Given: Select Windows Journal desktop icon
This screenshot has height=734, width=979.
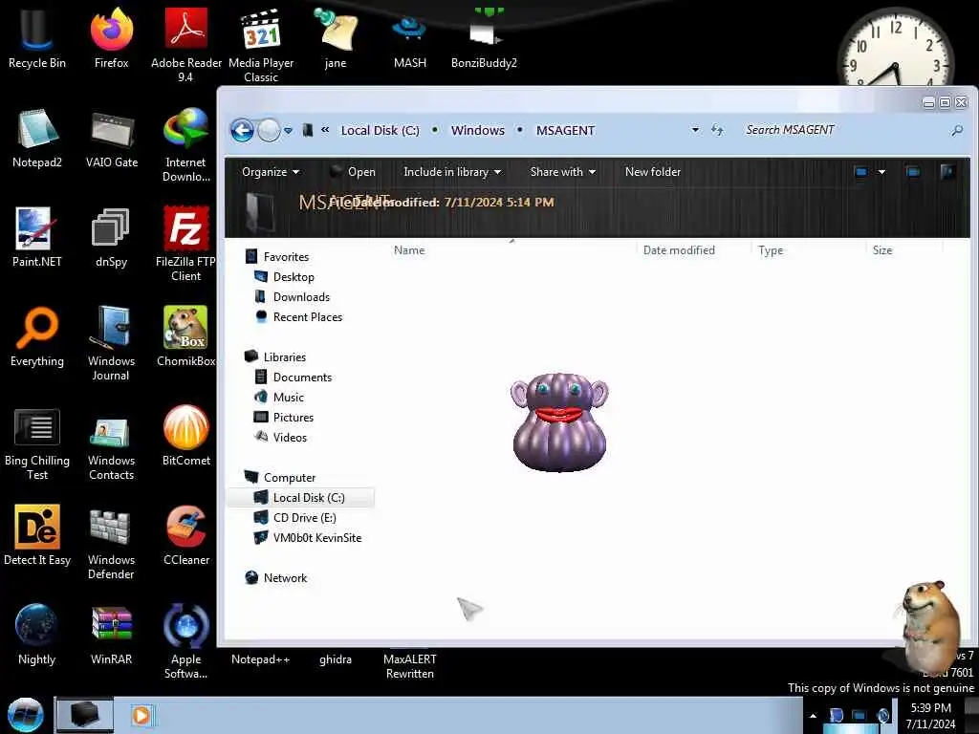Looking at the screenshot, I should 111,343.
